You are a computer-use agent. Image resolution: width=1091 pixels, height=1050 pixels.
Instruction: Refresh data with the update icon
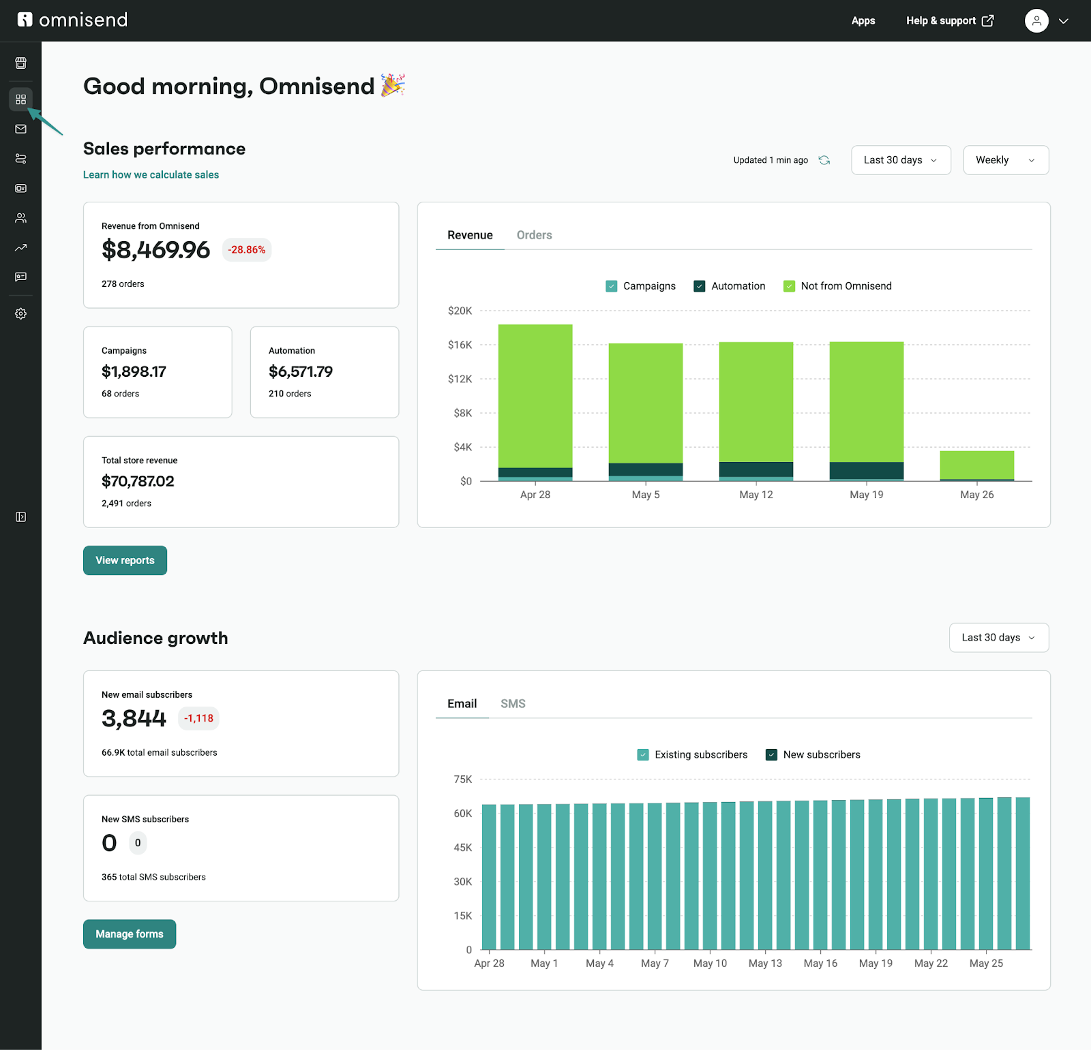(824, 159)
